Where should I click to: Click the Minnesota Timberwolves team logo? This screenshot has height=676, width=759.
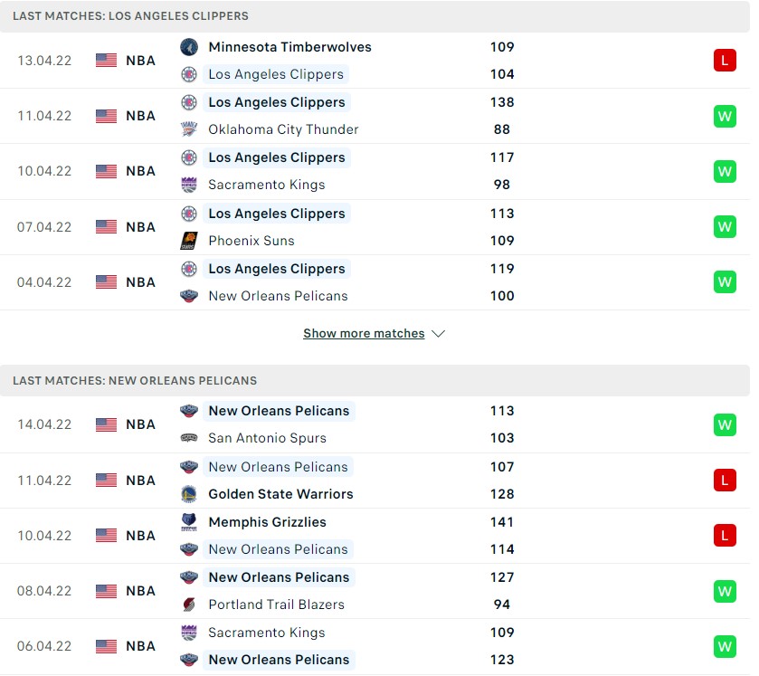pos(190,46)
